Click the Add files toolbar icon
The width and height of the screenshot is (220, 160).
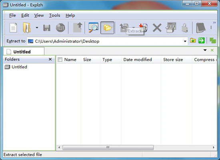[143, 28]
